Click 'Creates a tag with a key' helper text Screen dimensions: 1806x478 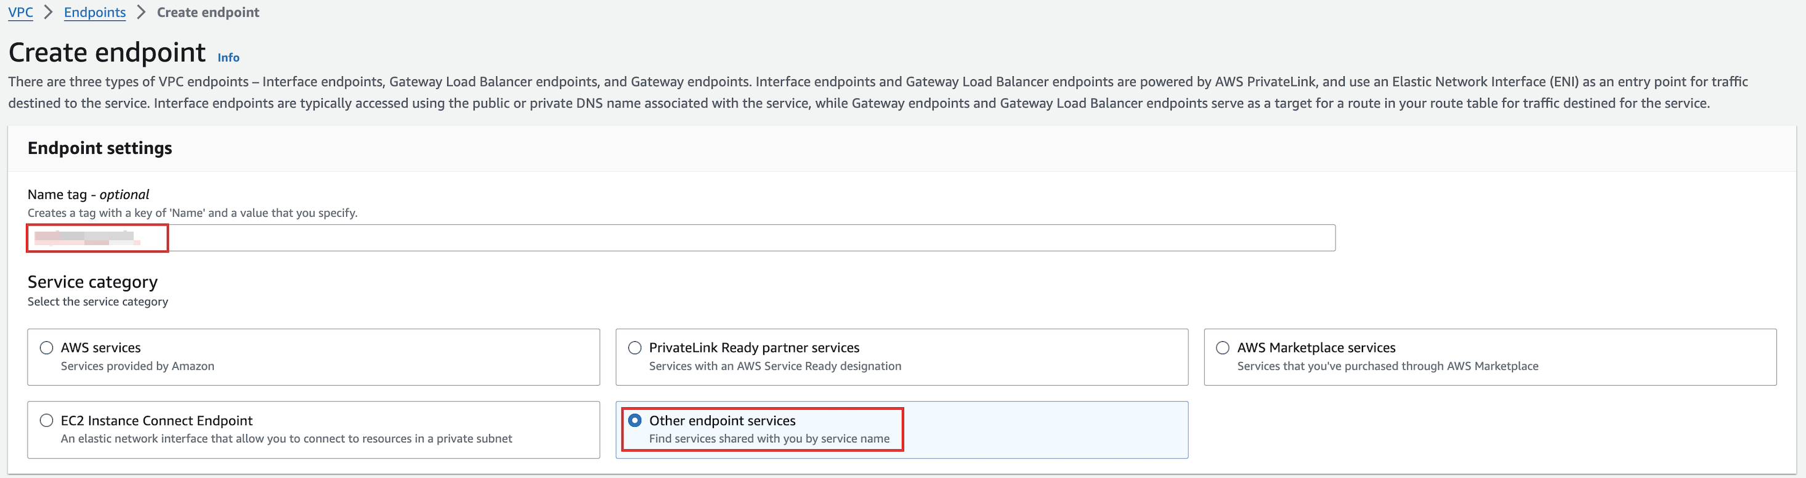click(192, 213)
